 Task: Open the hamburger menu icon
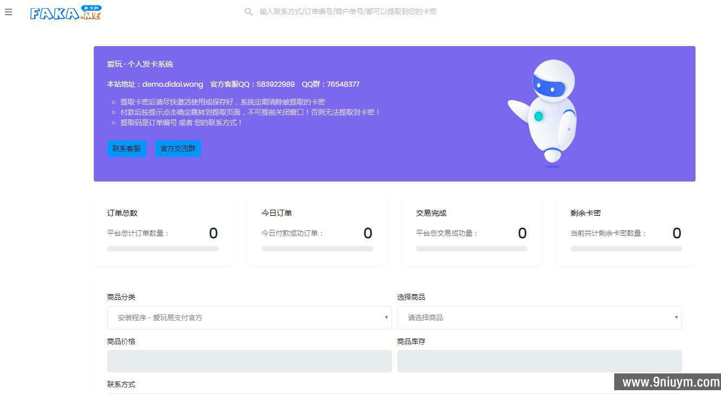pyautogui.click(x=8, y=12)
